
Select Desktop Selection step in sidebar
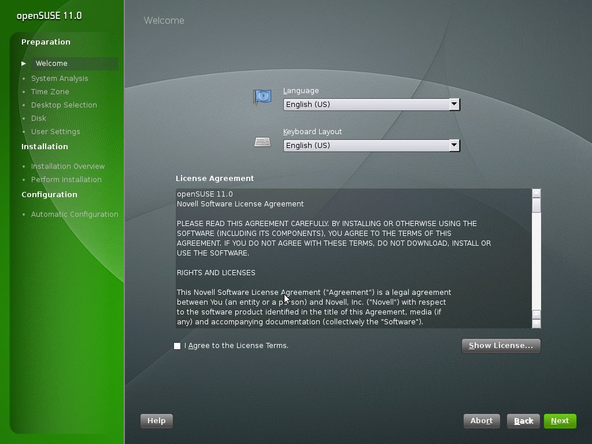[x=64, y=105]
